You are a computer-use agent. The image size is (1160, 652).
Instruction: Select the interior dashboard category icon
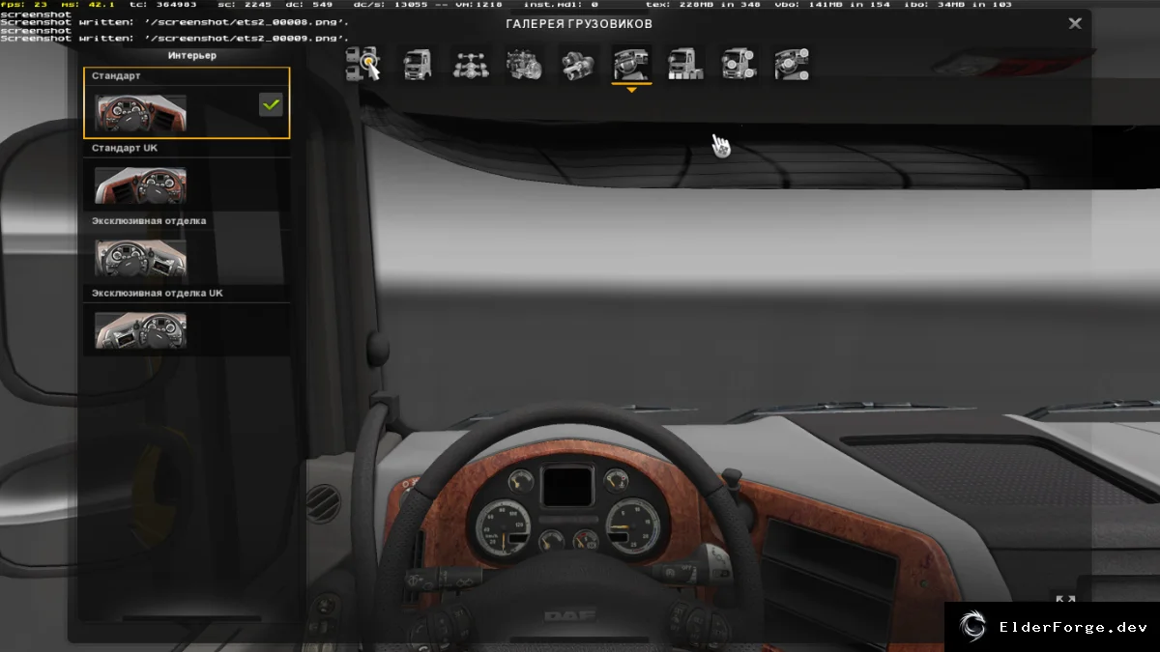pyautogui.click(x=631, y=65)
